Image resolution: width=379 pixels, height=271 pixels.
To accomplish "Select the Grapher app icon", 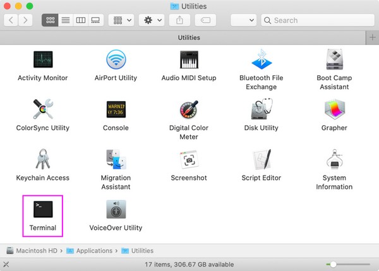I will pyautogui.click(x=335, y=109).
